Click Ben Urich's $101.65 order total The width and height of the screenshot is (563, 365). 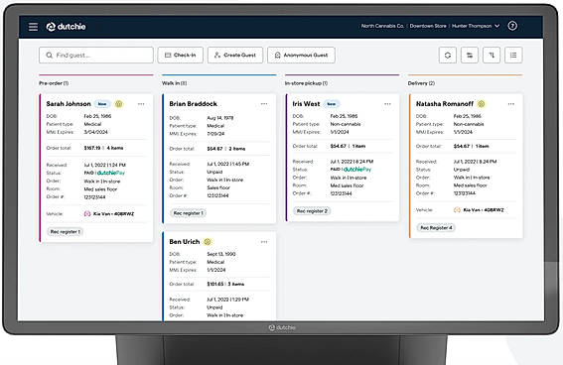click(x=215, y=284)
